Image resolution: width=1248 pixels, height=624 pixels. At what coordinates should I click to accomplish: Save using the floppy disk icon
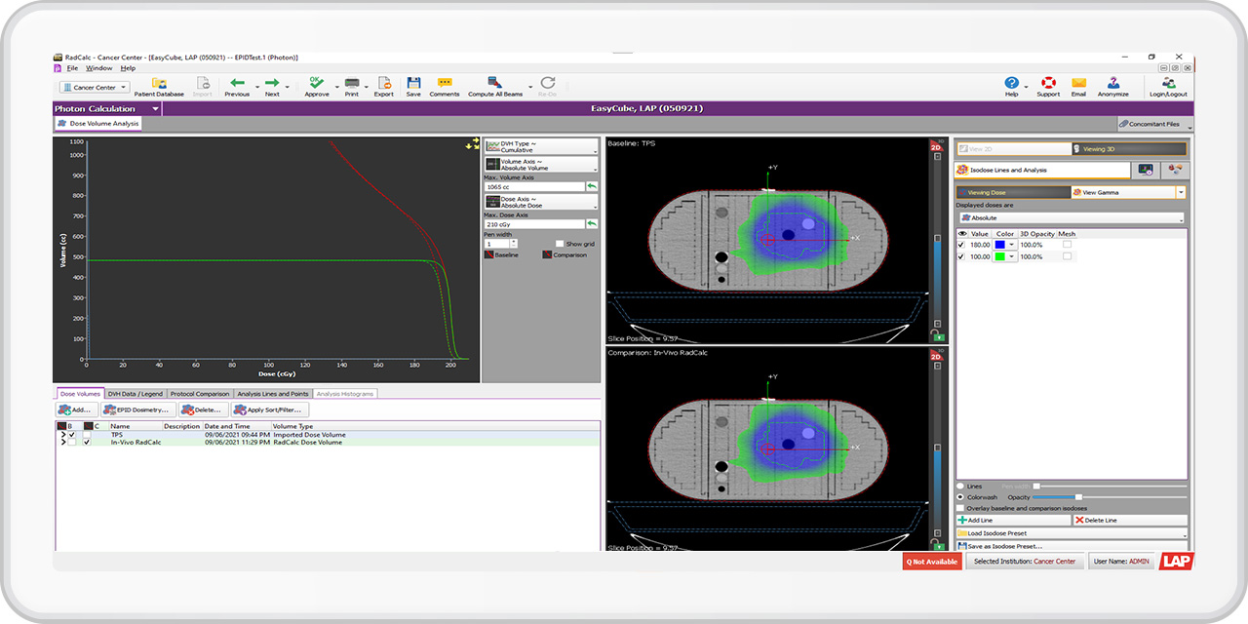(x=413, y=84)
